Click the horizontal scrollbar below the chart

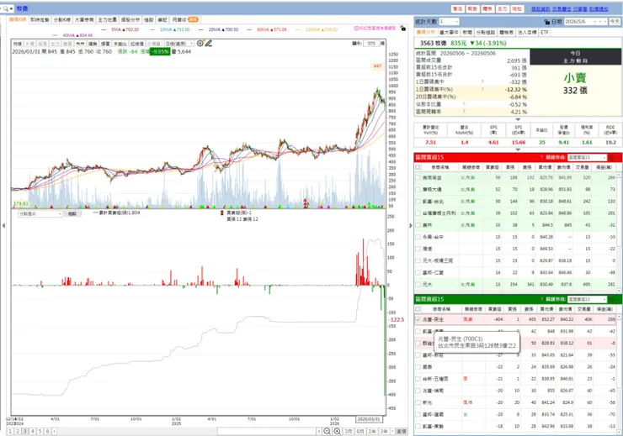click(x=267, y=431)
